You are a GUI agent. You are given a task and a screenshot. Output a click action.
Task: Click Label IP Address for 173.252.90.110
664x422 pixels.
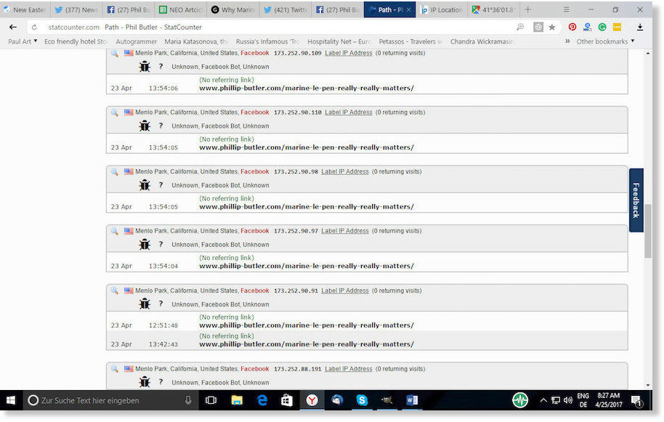349,113
